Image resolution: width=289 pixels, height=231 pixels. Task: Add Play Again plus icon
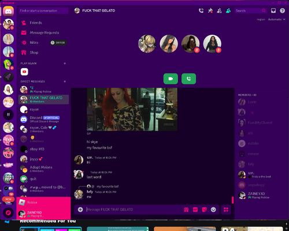tap(65, 64)
